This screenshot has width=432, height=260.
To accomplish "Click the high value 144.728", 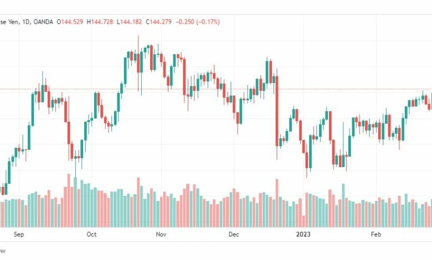I will pos(102,22).
